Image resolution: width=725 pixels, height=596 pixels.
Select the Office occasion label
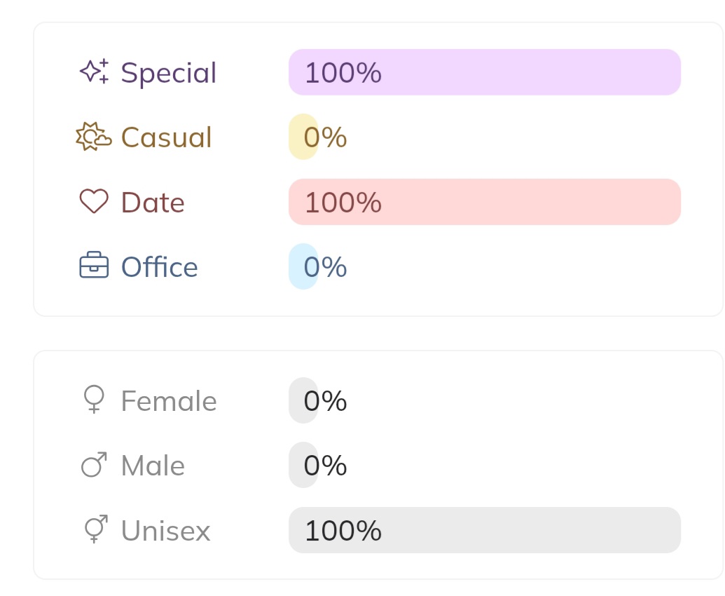point(159,267)
